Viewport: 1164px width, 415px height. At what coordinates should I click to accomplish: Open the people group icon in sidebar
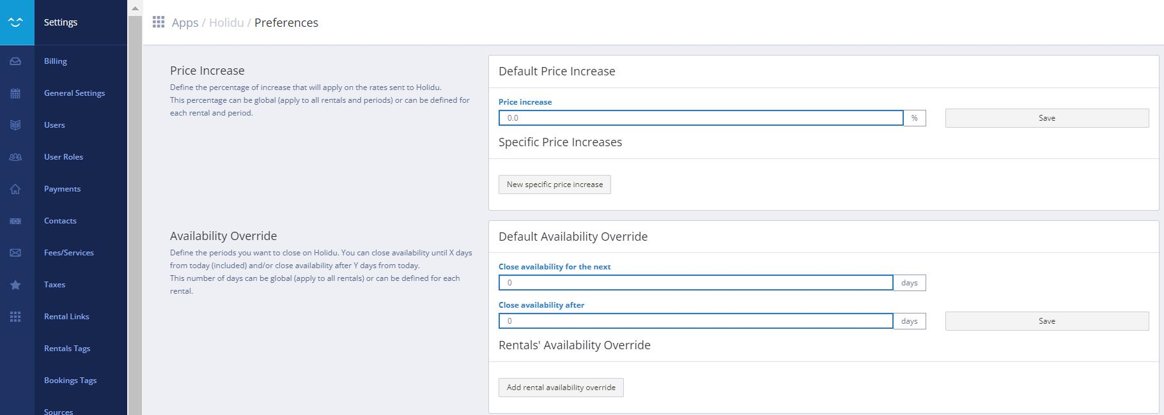(16, 157)
